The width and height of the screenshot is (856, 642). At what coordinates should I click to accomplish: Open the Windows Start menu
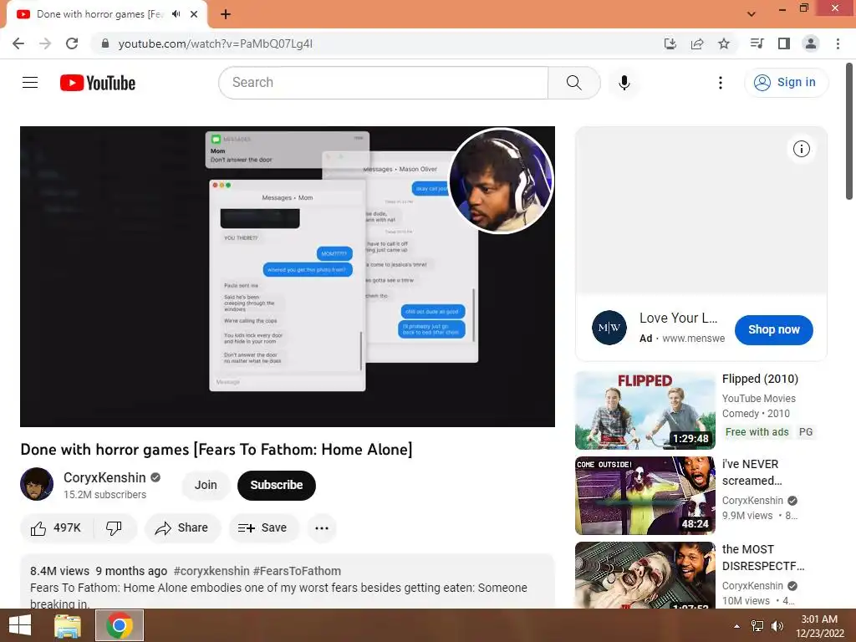(x=20, y=625)
